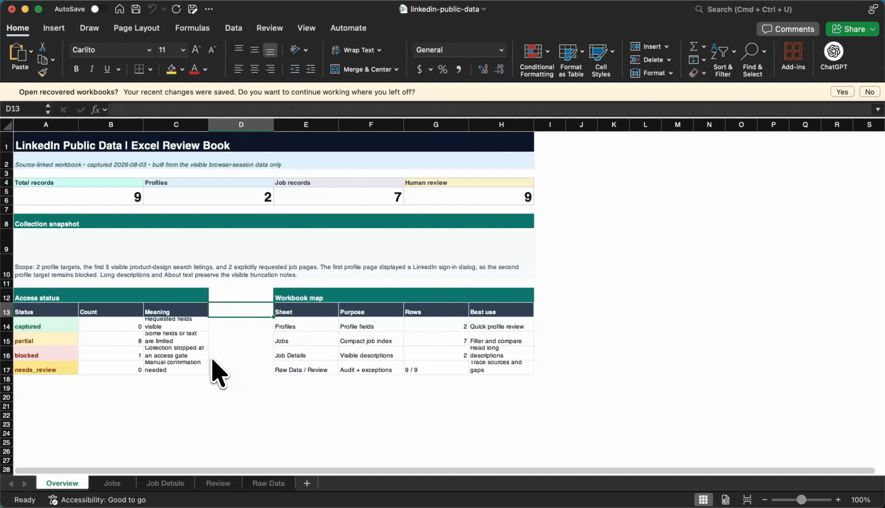Decrease font size with smaller A icon

[x=212, y=50]
